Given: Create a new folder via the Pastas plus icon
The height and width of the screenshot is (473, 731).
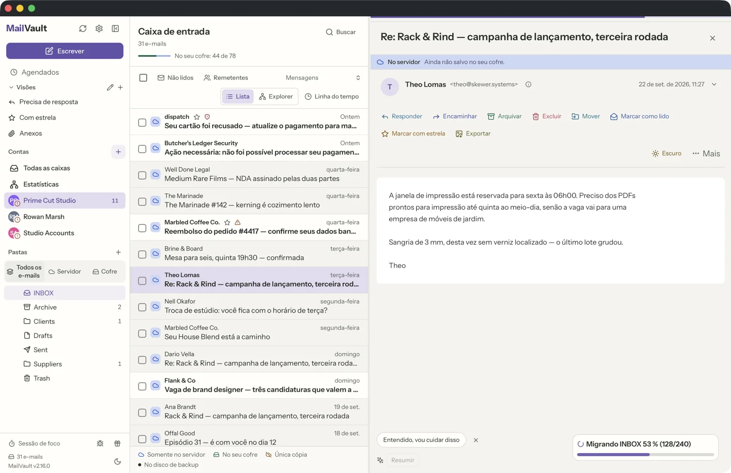Looking at the screenshot, I should click(x=118, y=252).
